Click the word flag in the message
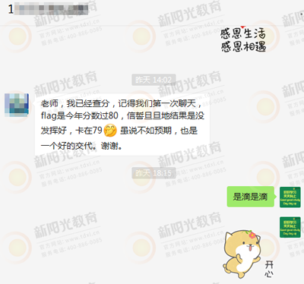 [49, 116]
